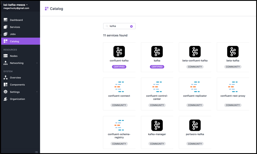The width and height of the screenshot is (257, 154).
Task: Click the beta-confluent-kafka package logo
Action: 195,51
